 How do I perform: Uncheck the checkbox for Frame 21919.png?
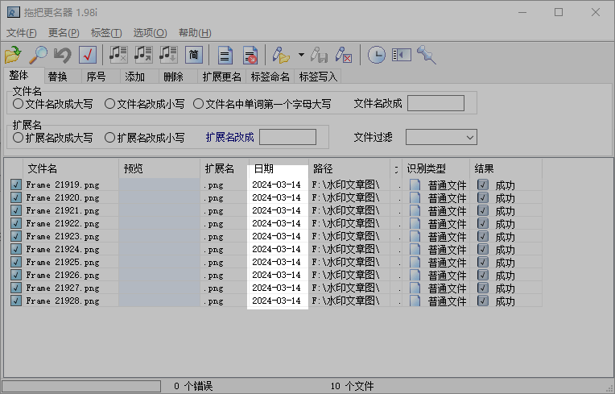pos(16,185)
